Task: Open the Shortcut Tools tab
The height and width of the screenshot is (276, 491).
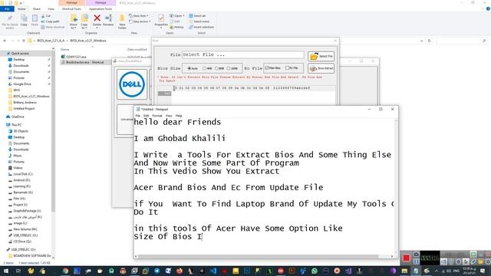Action: click(x=71, y=9)
